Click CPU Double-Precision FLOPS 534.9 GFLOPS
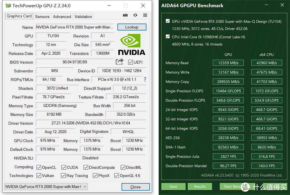 (267, 100)
